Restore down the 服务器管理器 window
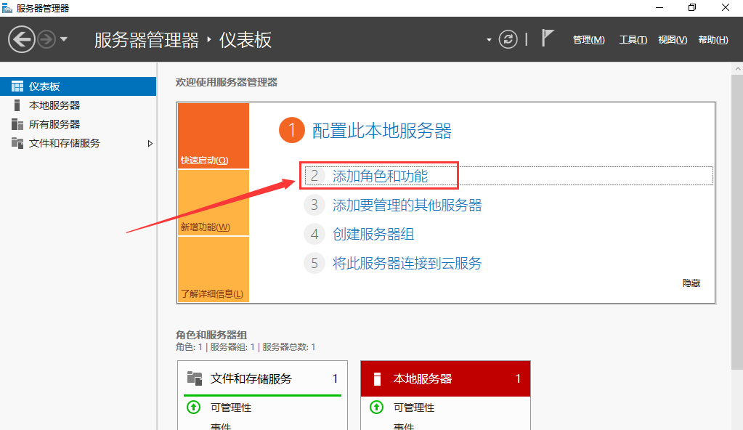The width and height of the screenshot is (743, 430). tap(692, 7)
